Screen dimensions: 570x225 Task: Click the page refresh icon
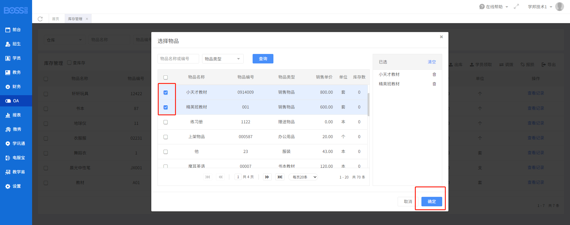40,19
